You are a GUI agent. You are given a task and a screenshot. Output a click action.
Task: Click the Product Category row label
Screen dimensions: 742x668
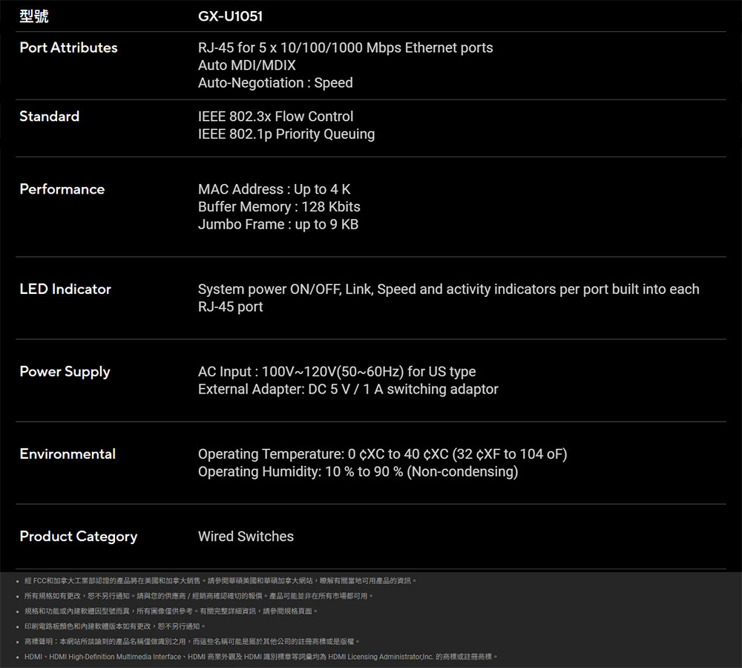click(78, 537)
